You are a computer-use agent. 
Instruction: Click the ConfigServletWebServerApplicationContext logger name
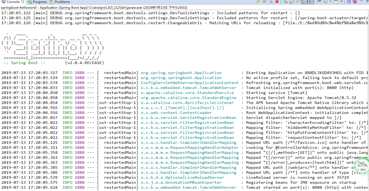[x=189, y=83]
